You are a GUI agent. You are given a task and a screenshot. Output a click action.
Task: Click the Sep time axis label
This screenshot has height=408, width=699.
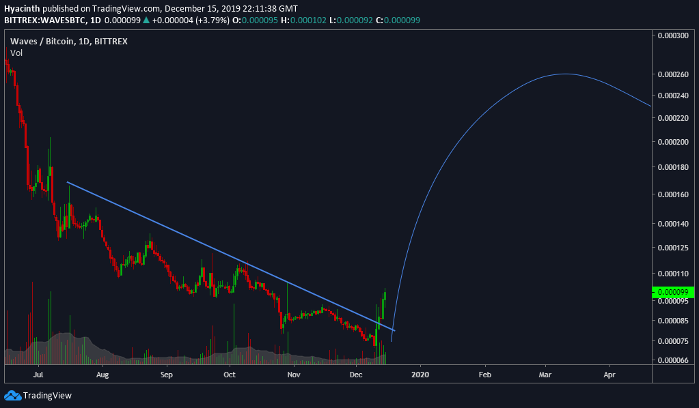166,375
